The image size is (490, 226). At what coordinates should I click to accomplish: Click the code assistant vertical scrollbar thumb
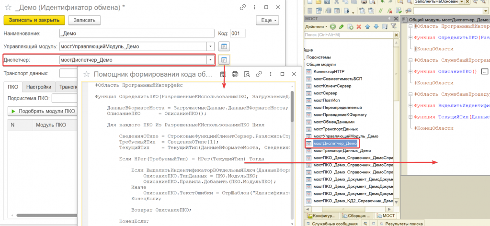click(x=293, y=106)
